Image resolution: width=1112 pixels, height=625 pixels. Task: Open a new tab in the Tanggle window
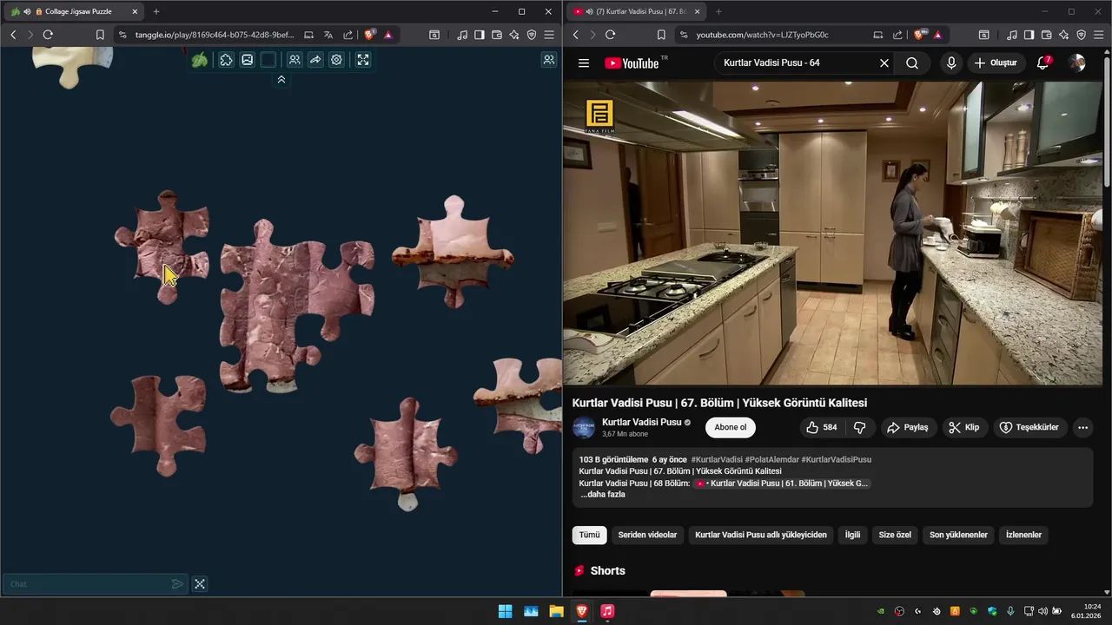point(156,11)
